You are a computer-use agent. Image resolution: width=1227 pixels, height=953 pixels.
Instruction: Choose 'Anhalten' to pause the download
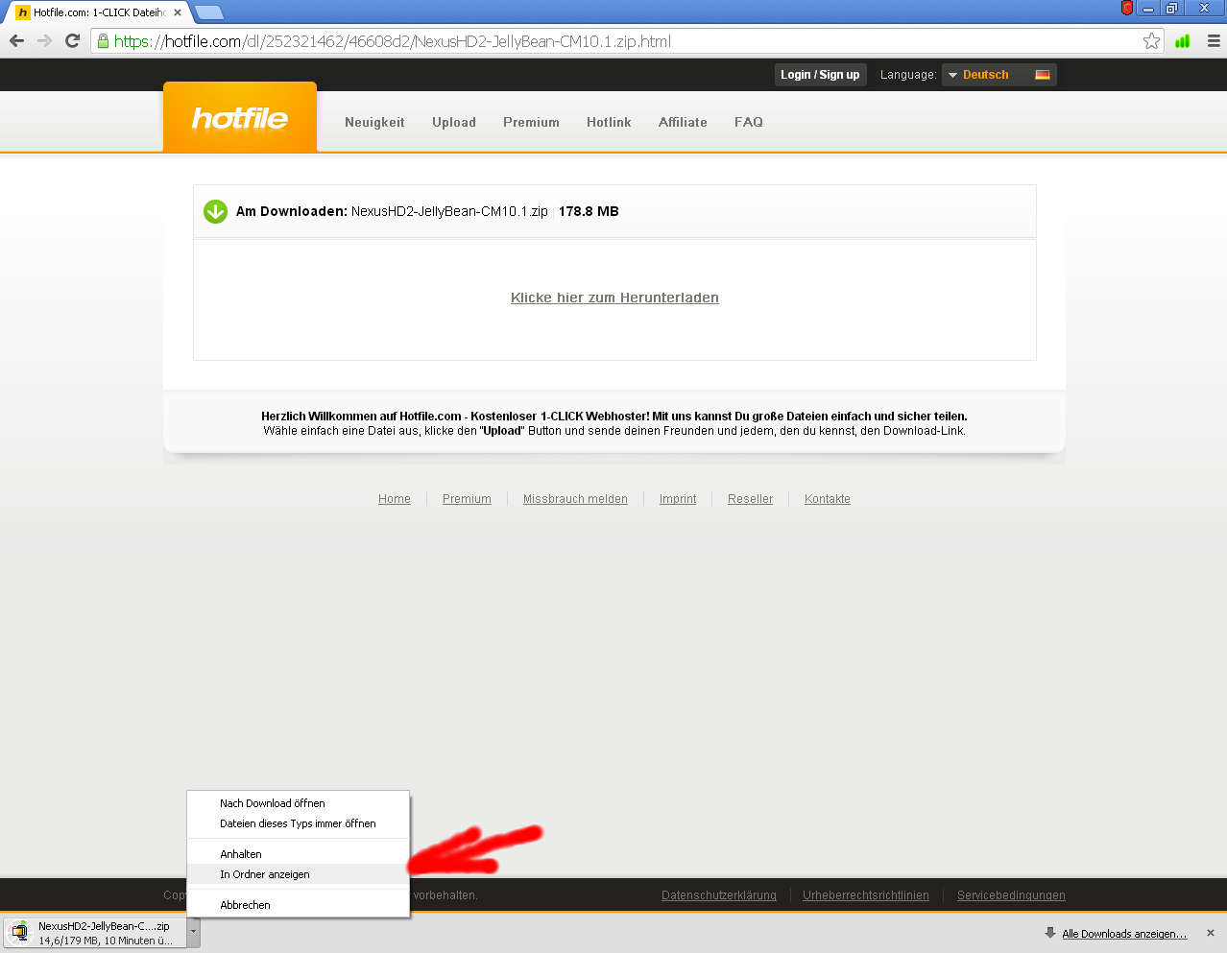click(241, 854)
